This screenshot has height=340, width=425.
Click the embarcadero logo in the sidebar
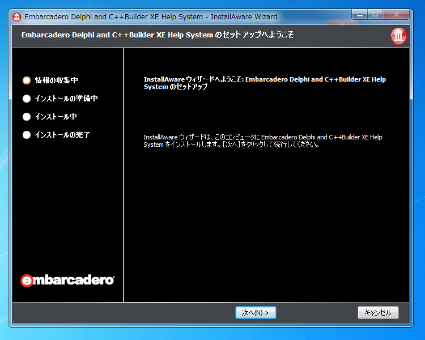coord(67,280)
